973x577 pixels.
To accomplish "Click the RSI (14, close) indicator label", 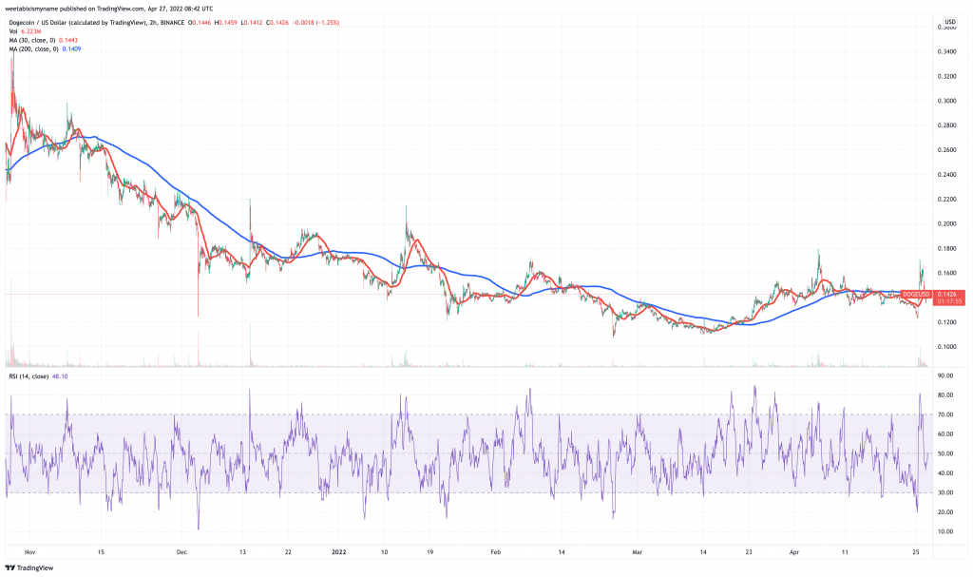I will coord(29,376).
